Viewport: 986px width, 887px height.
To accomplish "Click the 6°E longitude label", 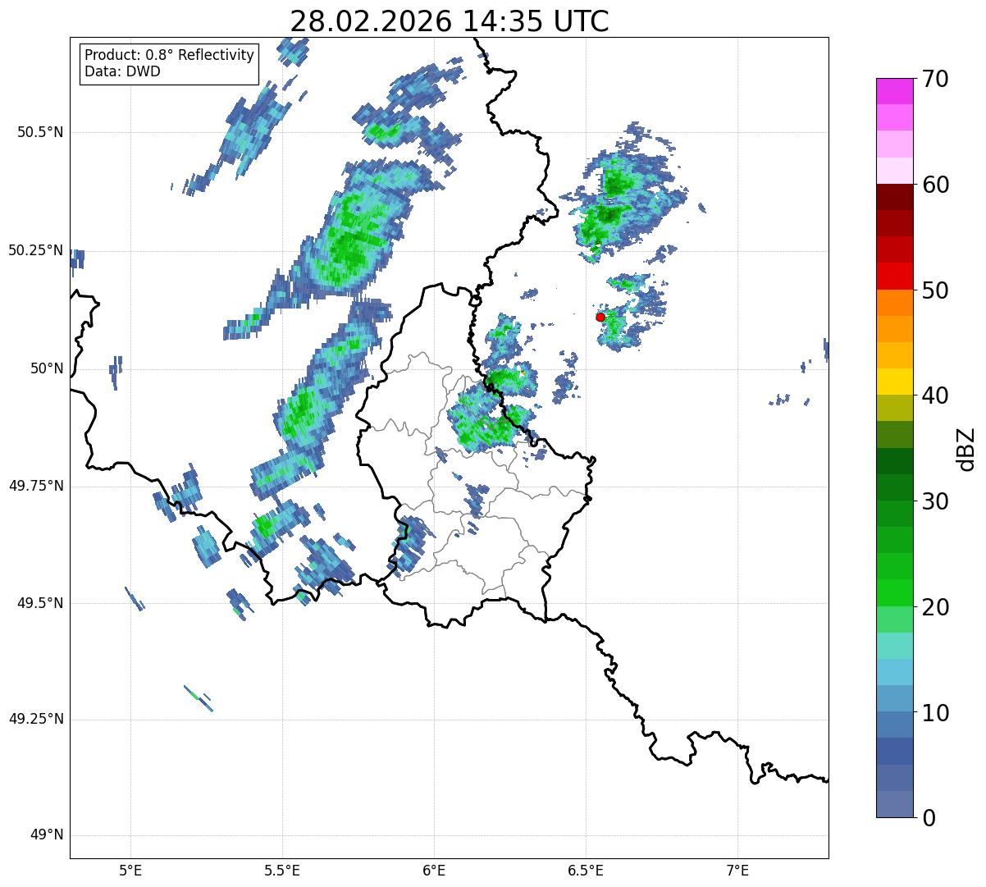I will [x=434, y=871].
